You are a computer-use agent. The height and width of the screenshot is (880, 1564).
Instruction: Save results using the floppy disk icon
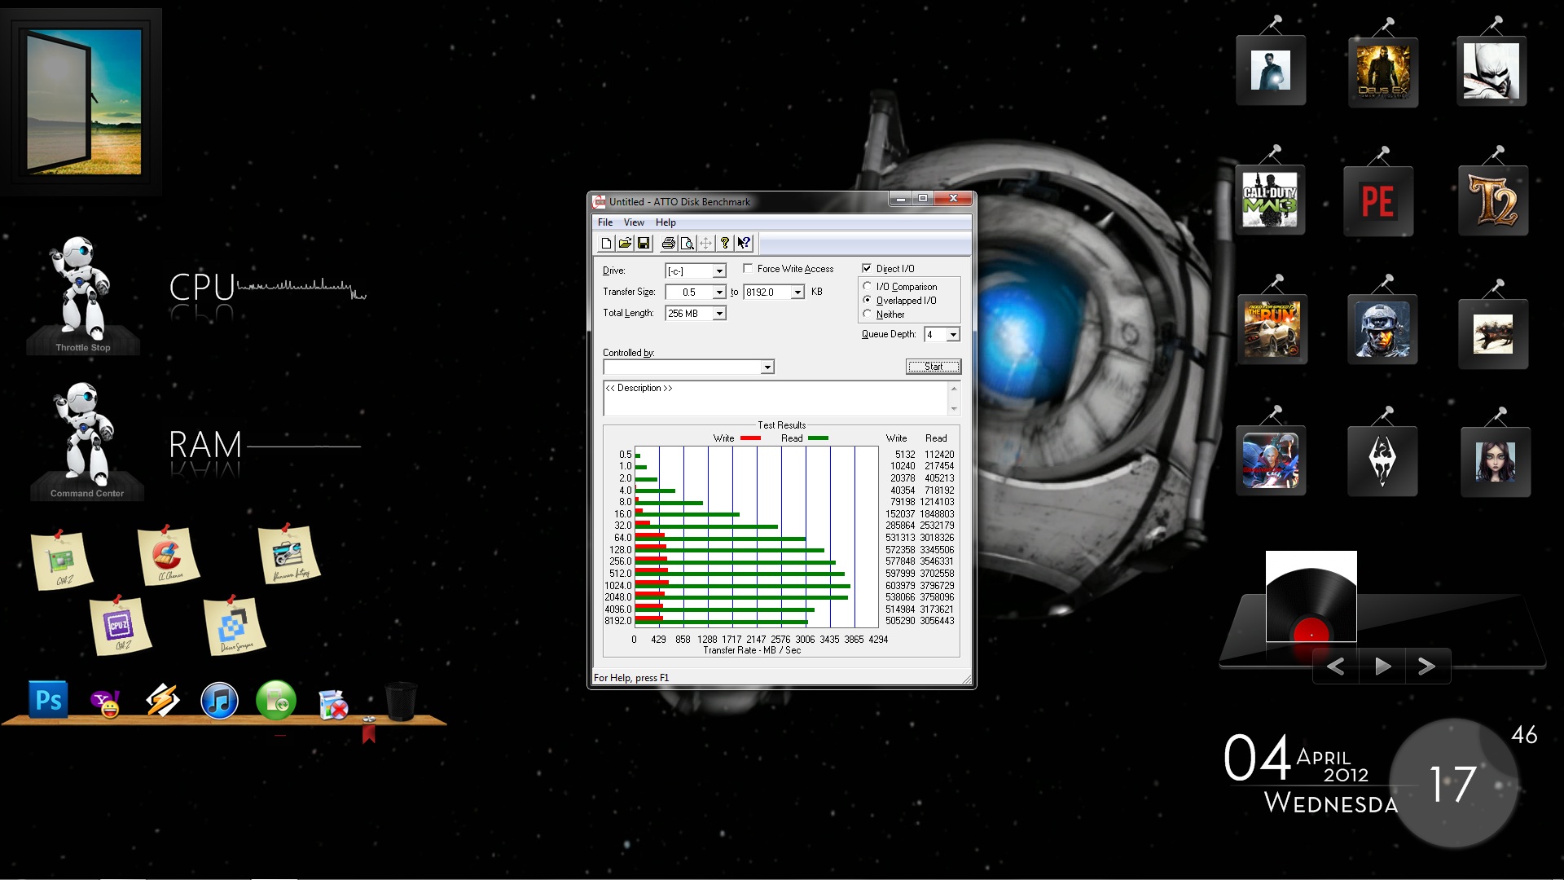pyautogui.click(x=644, y=243)
